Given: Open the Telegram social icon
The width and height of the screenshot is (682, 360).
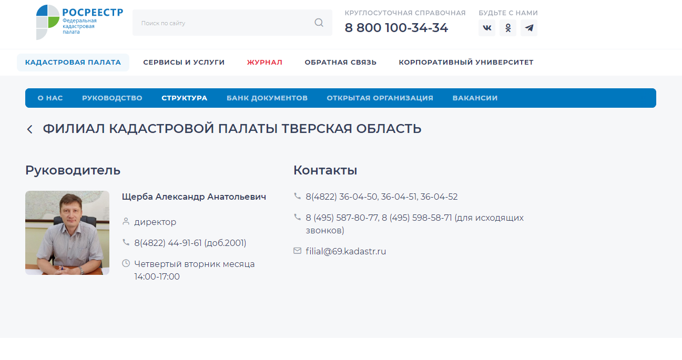Looking at the screenshot, I should click(528, 28).
